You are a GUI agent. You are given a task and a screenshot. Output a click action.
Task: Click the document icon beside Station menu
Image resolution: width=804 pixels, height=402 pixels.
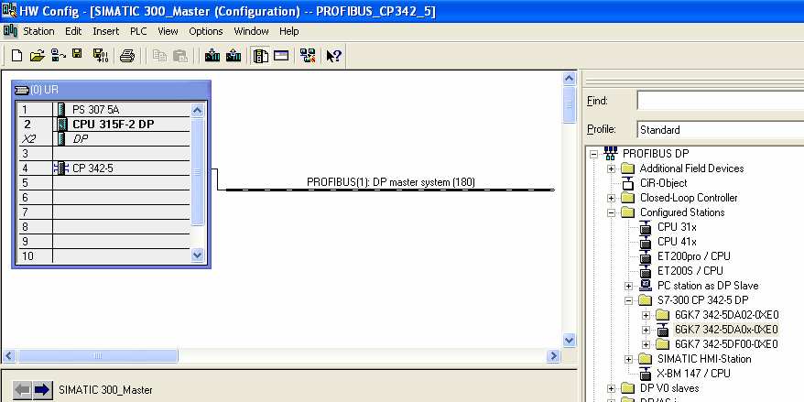[10, 31]
